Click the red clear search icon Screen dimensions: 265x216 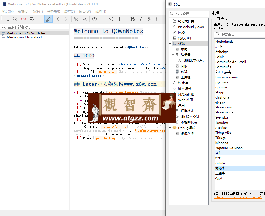pos(24,19)
